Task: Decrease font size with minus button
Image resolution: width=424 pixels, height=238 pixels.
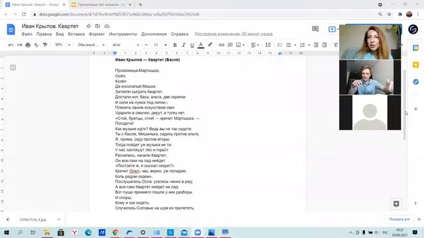Action: [x=146, y=45]
